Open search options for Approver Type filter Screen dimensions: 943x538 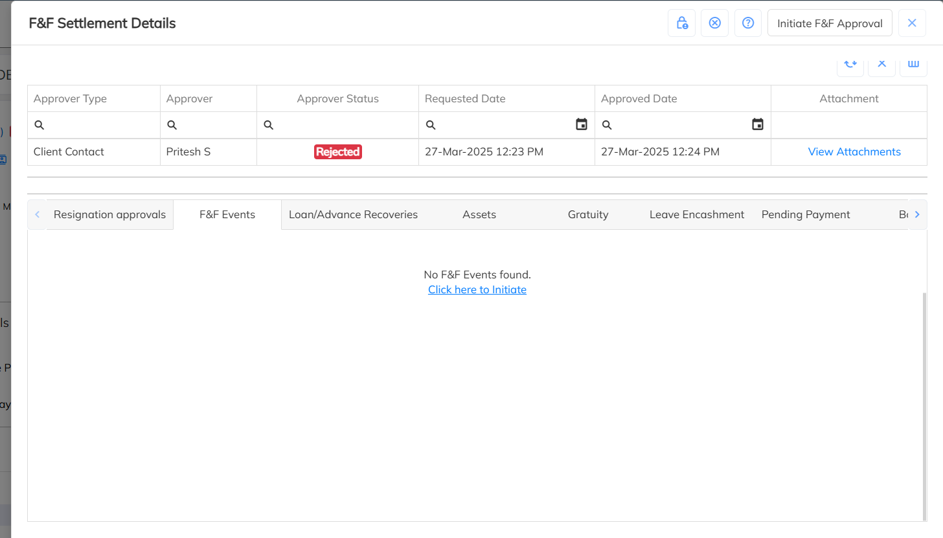40,125
